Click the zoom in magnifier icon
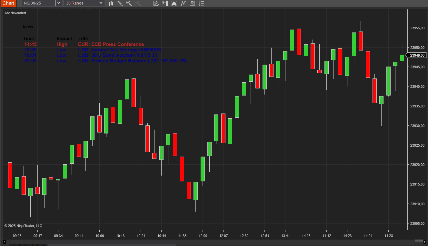The height and width of the screenshot is (246, 428). (129, 3)
